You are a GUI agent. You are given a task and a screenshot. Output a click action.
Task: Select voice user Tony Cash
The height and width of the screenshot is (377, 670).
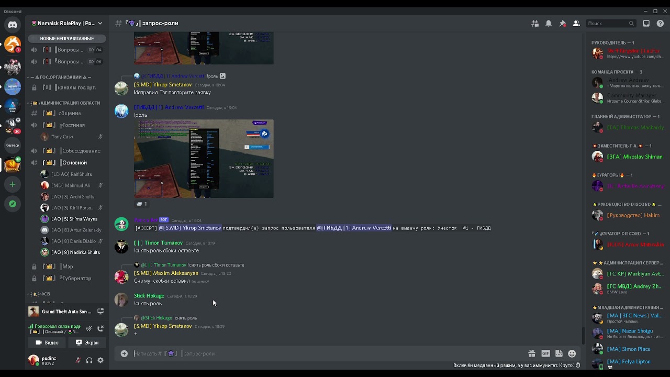pos(72,137)
